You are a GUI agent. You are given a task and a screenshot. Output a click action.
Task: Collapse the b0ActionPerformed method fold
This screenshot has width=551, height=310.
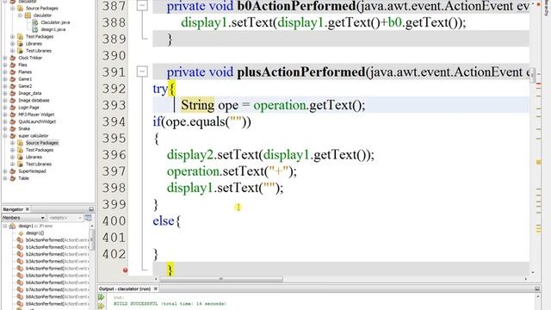point(142,6)
